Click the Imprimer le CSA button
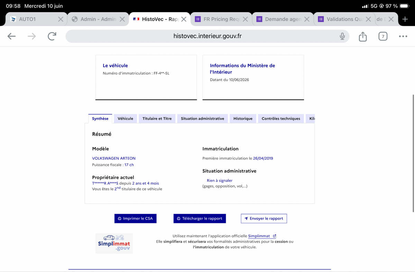415x272 pixels. pos(136,218)
